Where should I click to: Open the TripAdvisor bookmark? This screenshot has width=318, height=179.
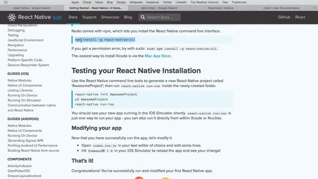pos(239,2)
